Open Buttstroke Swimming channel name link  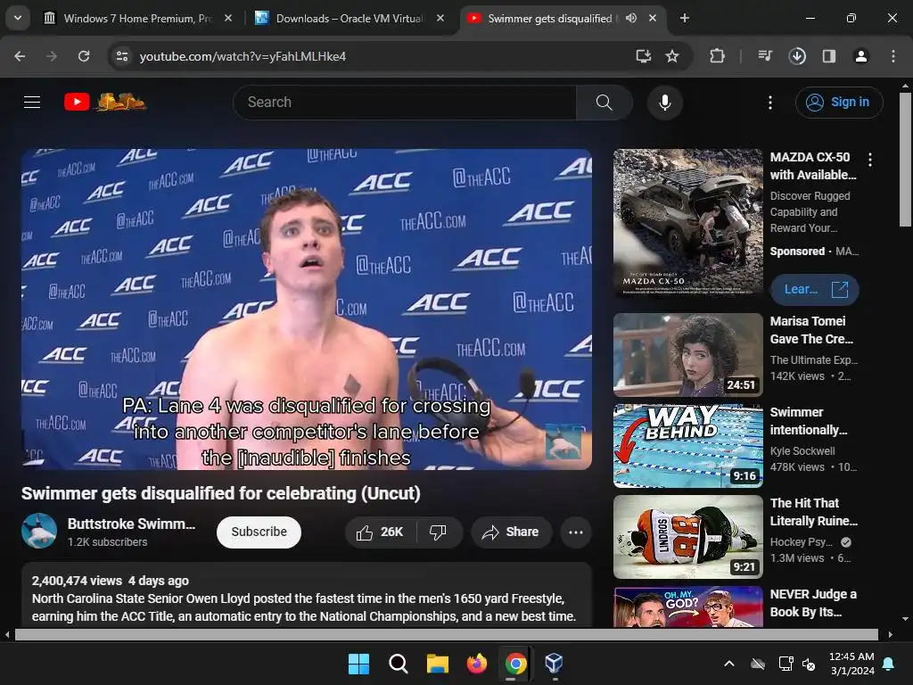pos(131,524)
